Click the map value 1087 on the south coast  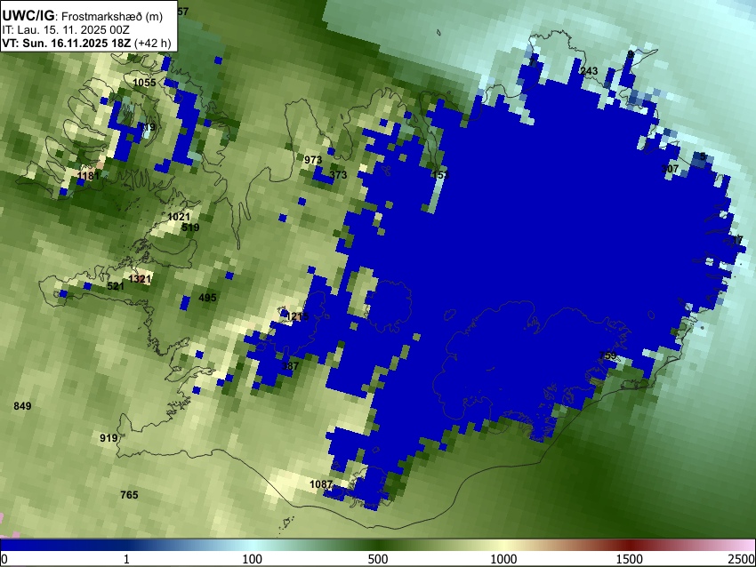click(x=320, y=484)
